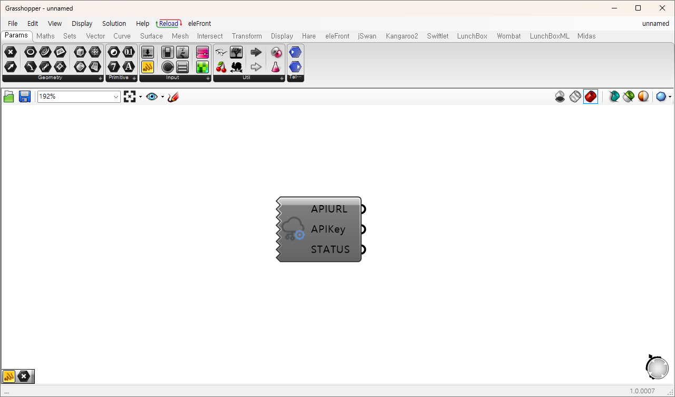Click the Gradient component icon in Input

coord(202,52)
